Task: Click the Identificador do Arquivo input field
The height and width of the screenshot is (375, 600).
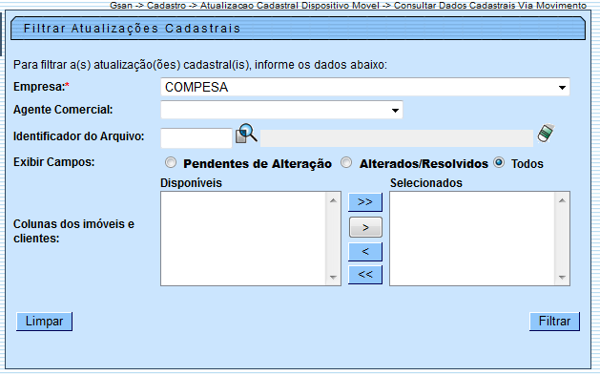Action: coord(197,137)
